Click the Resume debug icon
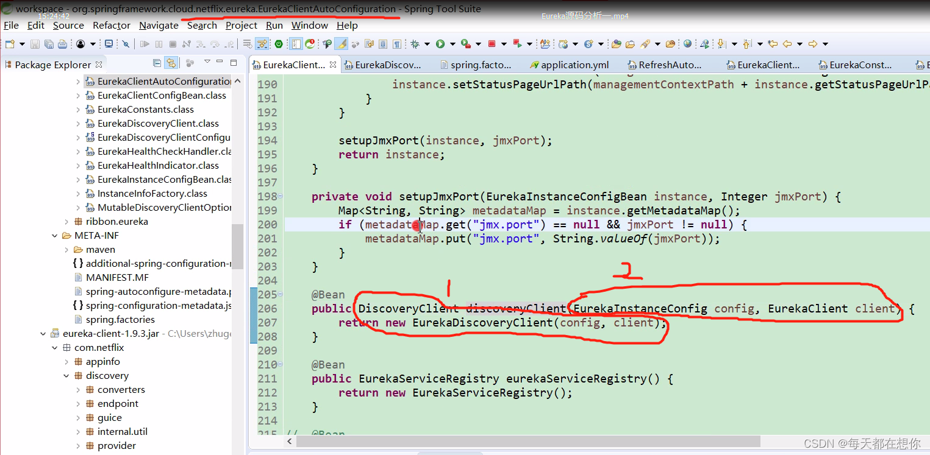This screenshot has height=455, width=930. point(145,44)
